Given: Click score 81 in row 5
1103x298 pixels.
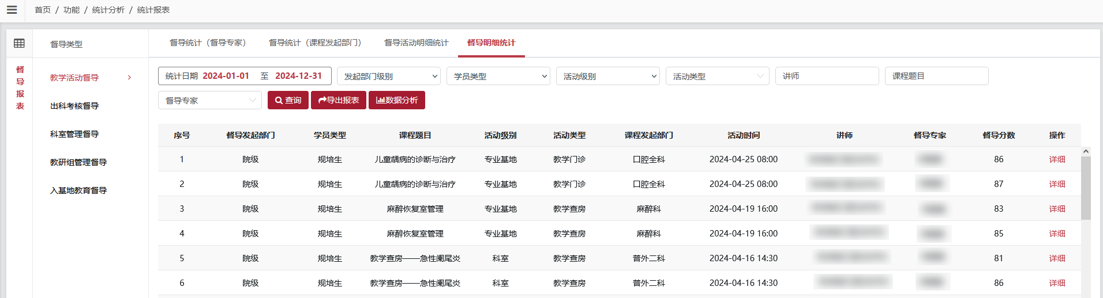Looking at the screenshot, I should [x=999, y=258].
